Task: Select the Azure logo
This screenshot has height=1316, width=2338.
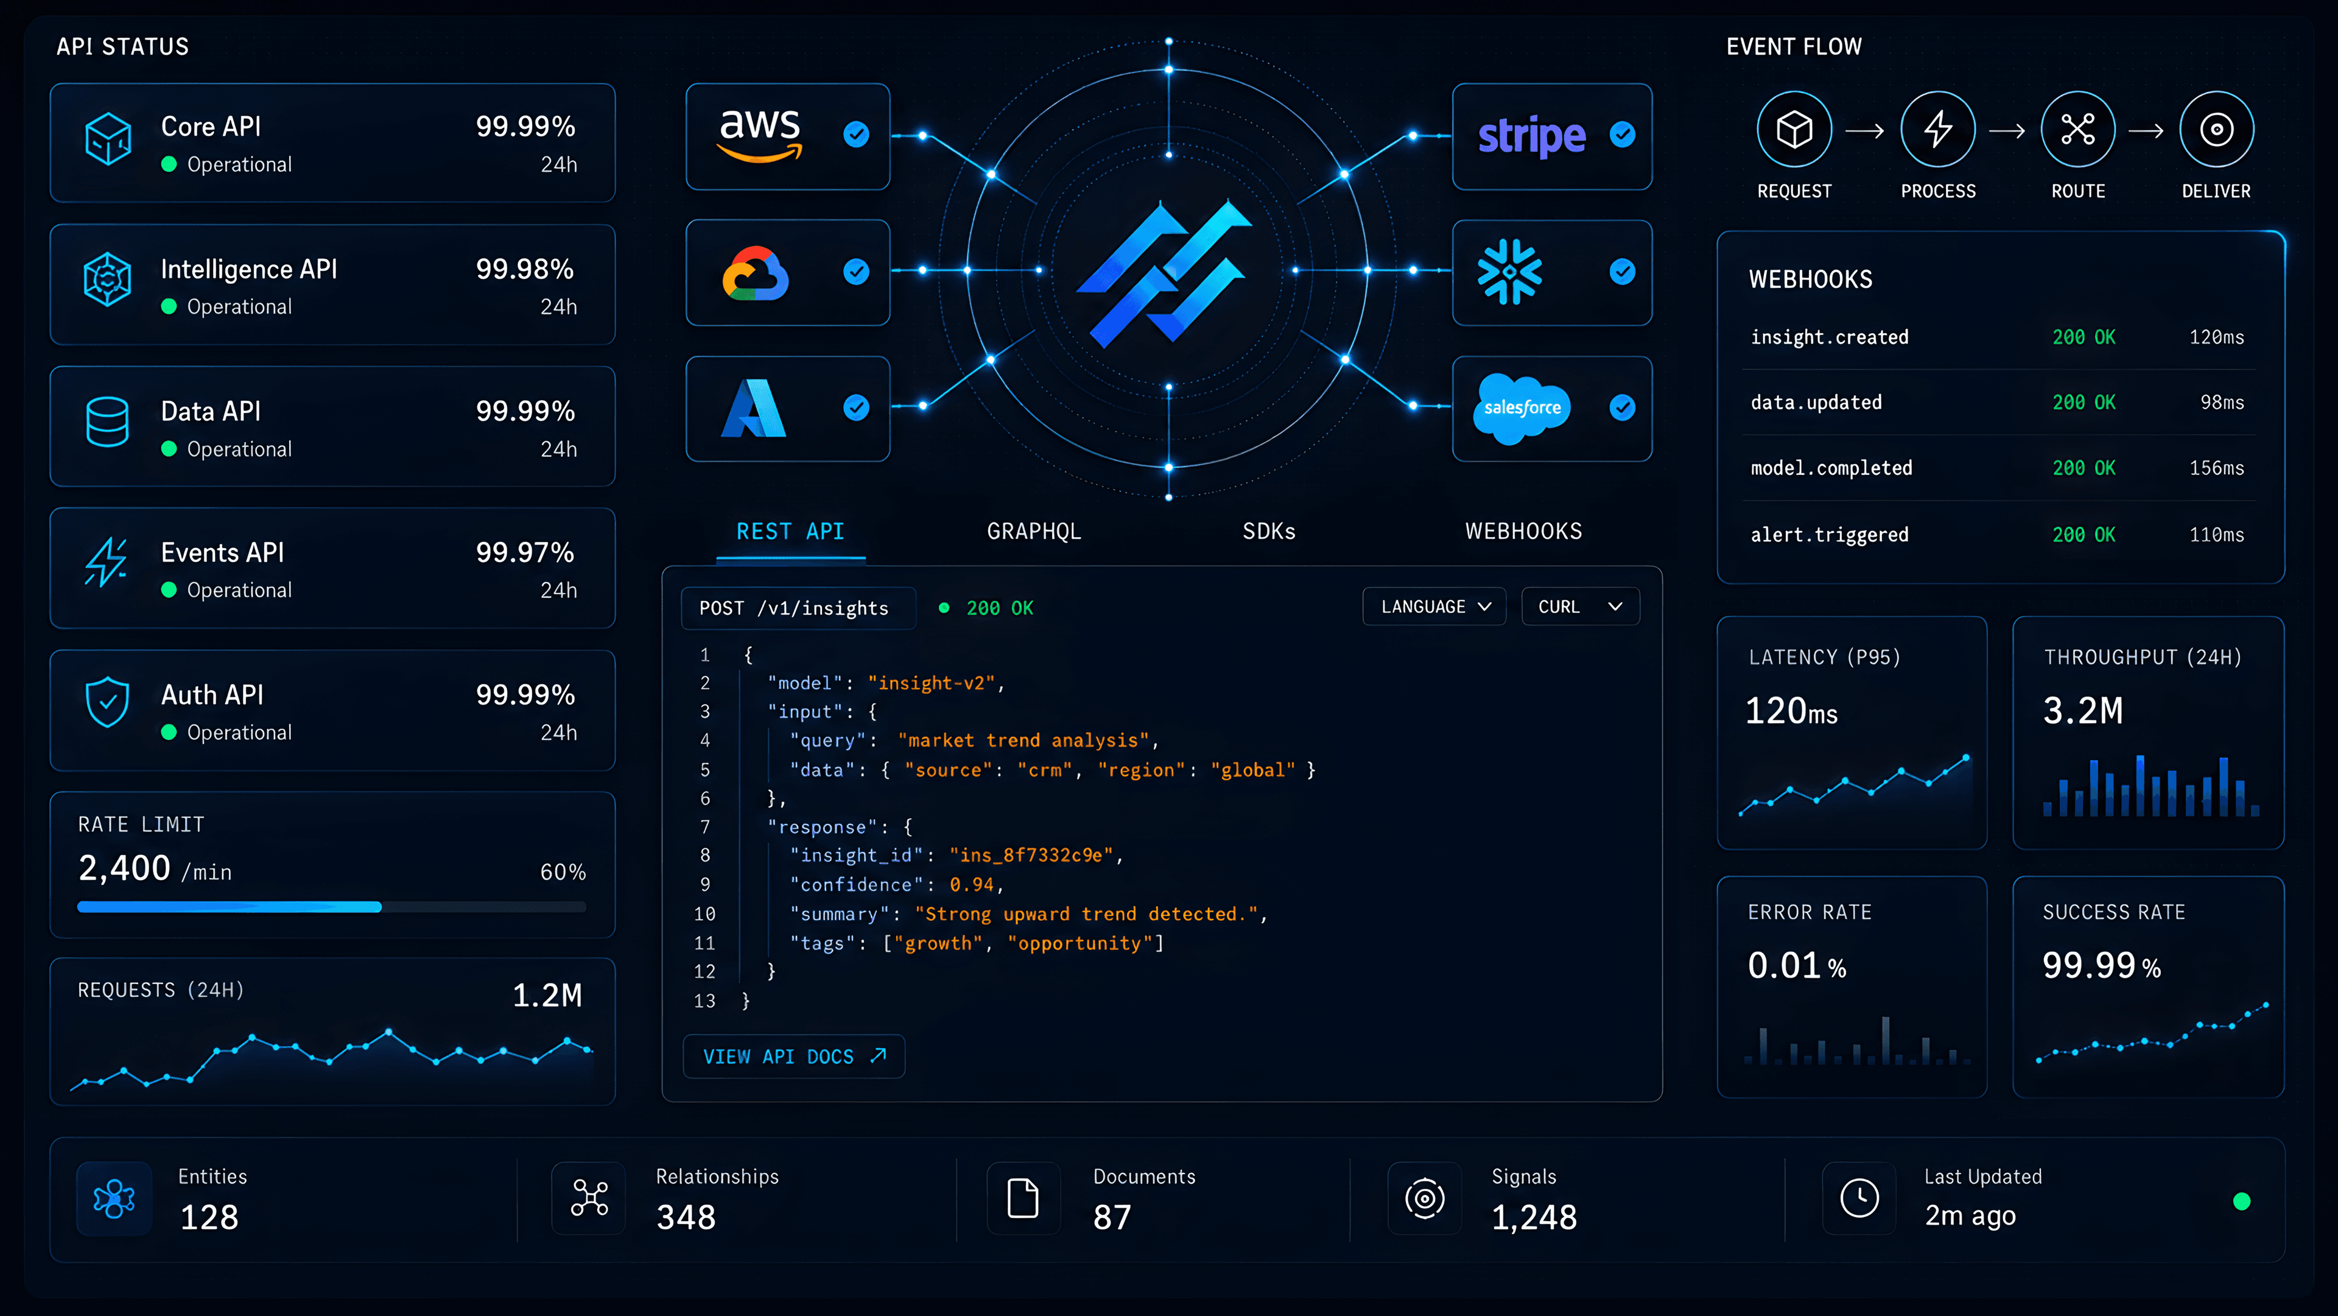Action: [753, 409]
